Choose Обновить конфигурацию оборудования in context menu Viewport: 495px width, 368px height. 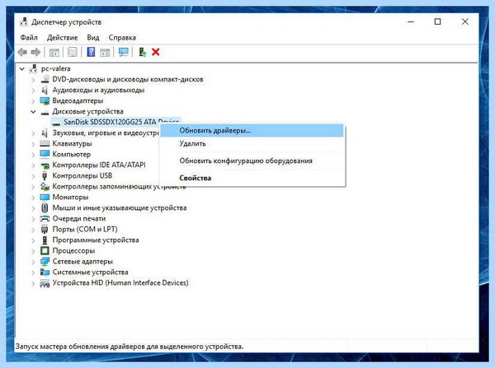252,161
